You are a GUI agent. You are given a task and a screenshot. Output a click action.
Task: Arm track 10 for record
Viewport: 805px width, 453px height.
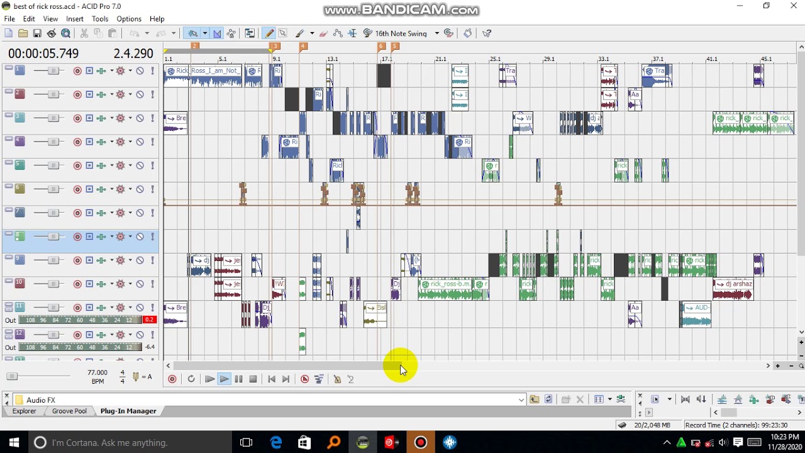pyautogui.click(x=77, y=284)
